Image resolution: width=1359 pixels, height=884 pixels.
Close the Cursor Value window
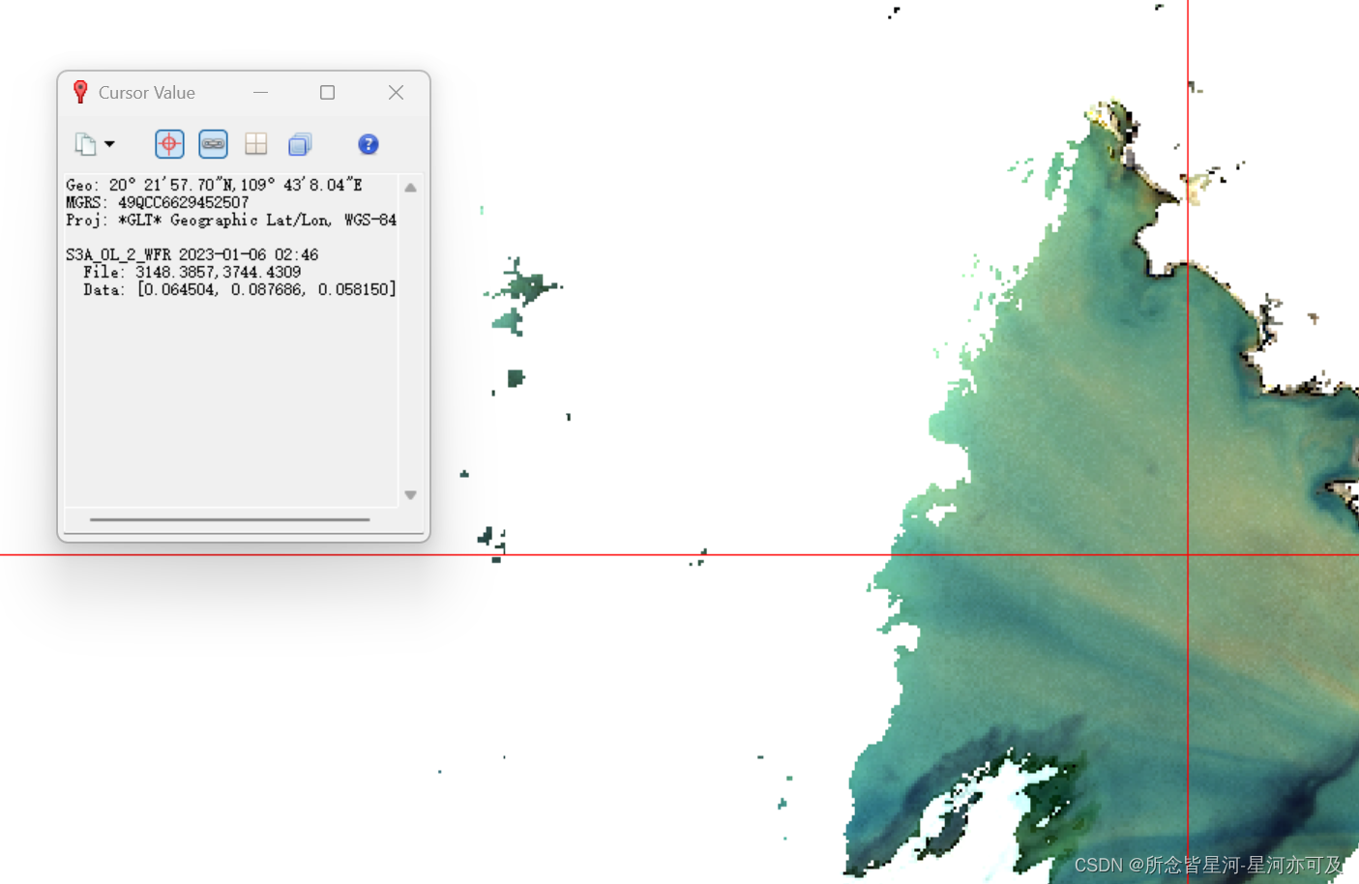coord(396,92)
